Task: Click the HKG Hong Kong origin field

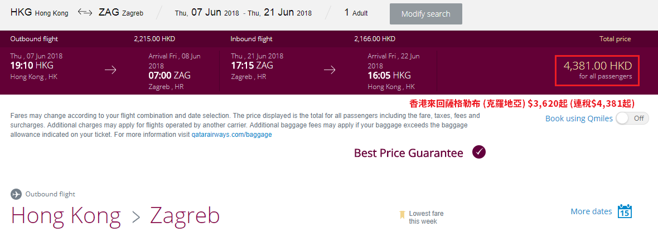Action: click(39, 13)
